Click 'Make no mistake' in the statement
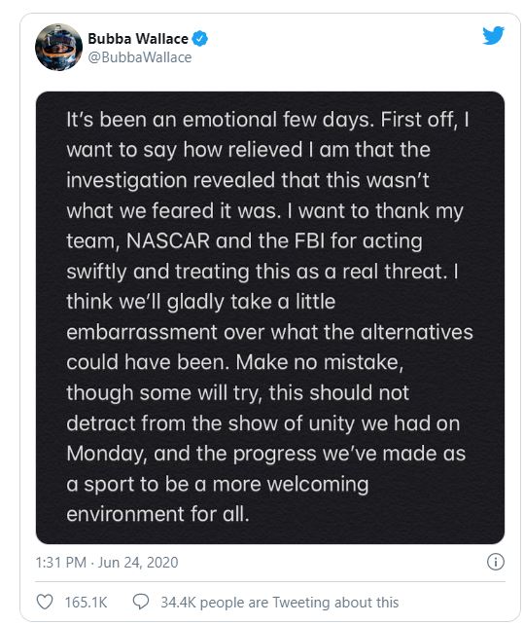 320,362
